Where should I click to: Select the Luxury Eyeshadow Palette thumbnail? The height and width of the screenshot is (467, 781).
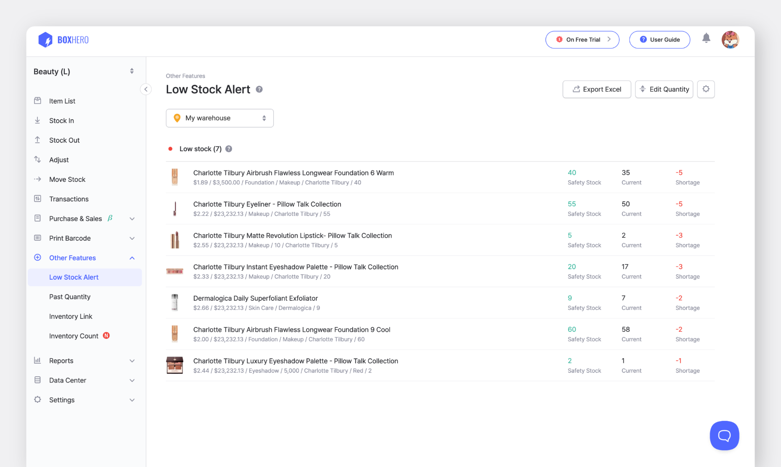pyautogui.click(x=174, y=365)
